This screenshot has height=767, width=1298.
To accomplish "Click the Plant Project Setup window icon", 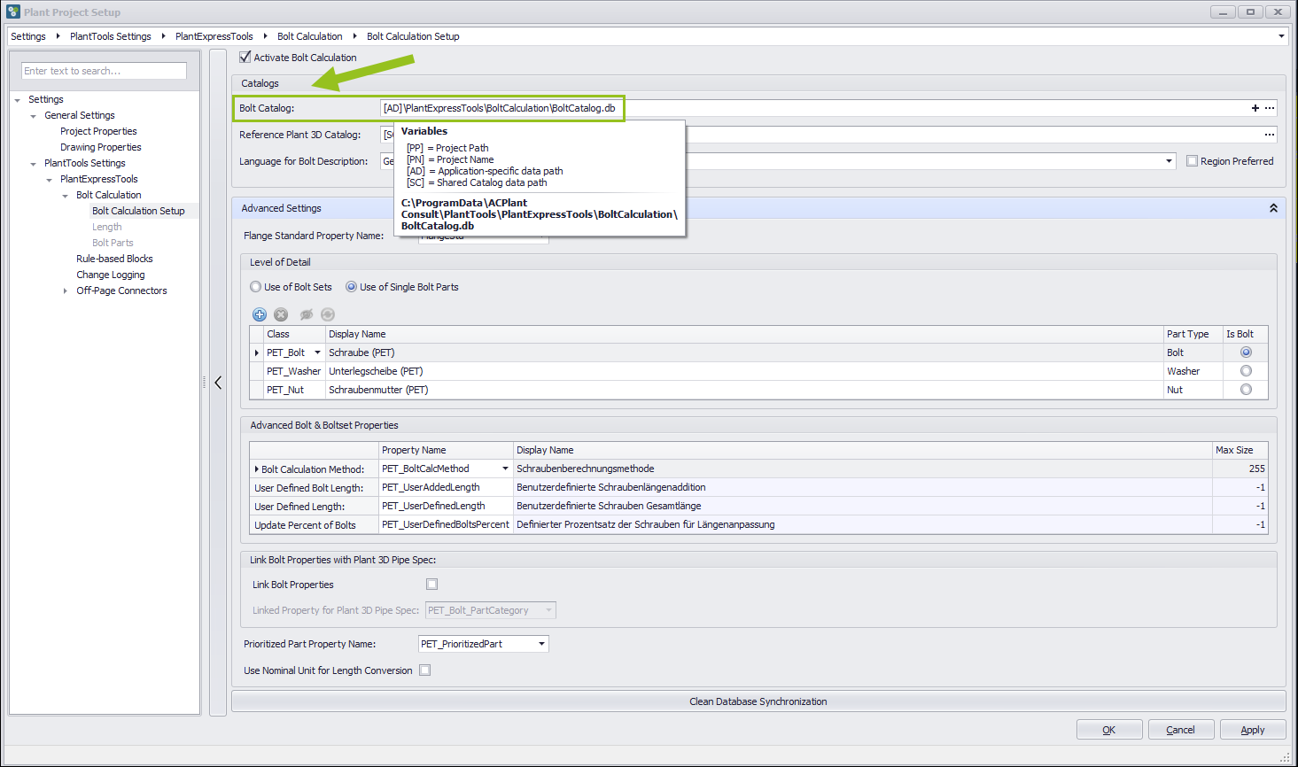I will 13,12.
